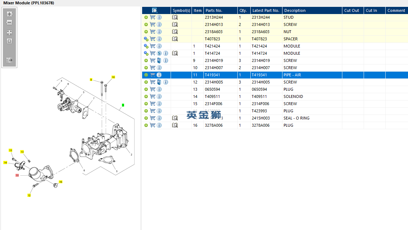Open book icon for SCREW 2314H019
The width and height of the screenshot is (408, 230).
pos(159,60)
